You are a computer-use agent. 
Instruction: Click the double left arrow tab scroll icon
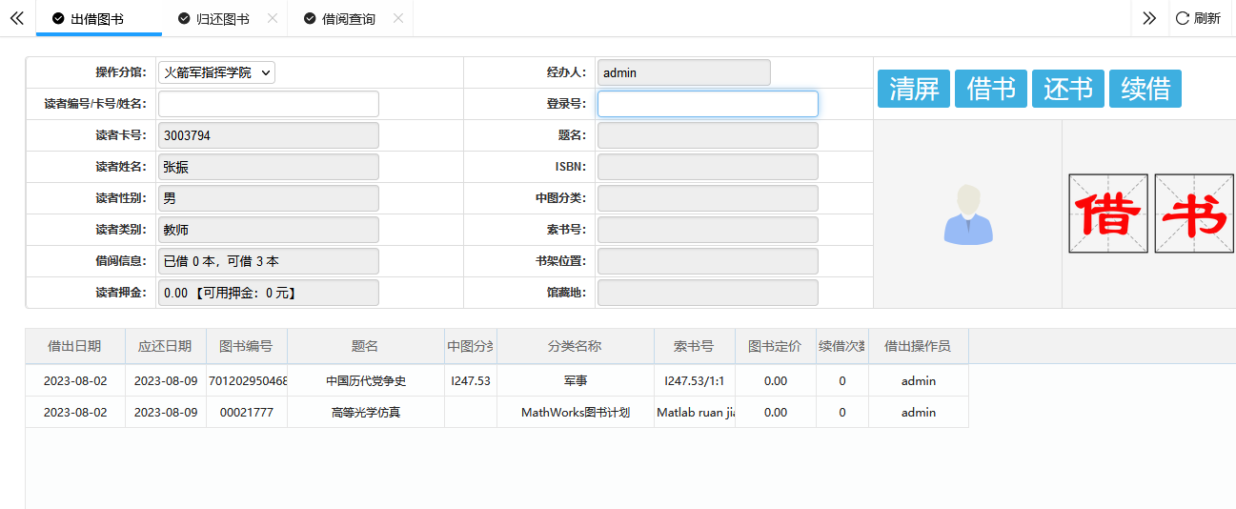tap(16, 18)
